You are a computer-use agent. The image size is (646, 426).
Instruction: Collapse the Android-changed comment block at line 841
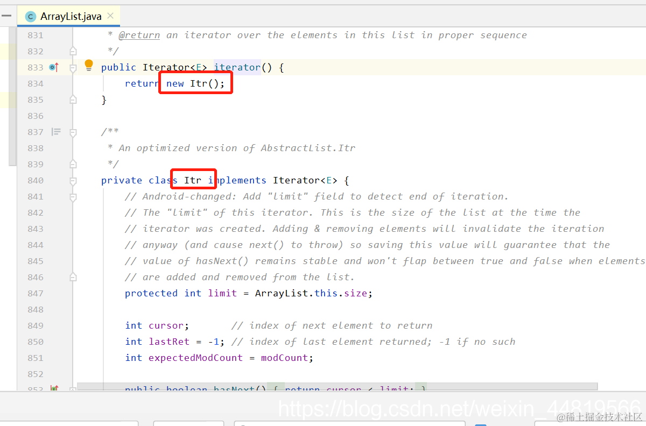tap(73, 196)
